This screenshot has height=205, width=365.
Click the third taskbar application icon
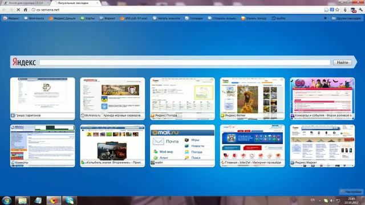[x=38, y=200]
